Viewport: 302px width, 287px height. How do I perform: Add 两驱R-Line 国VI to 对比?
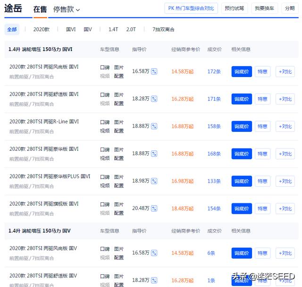point(285,126)
